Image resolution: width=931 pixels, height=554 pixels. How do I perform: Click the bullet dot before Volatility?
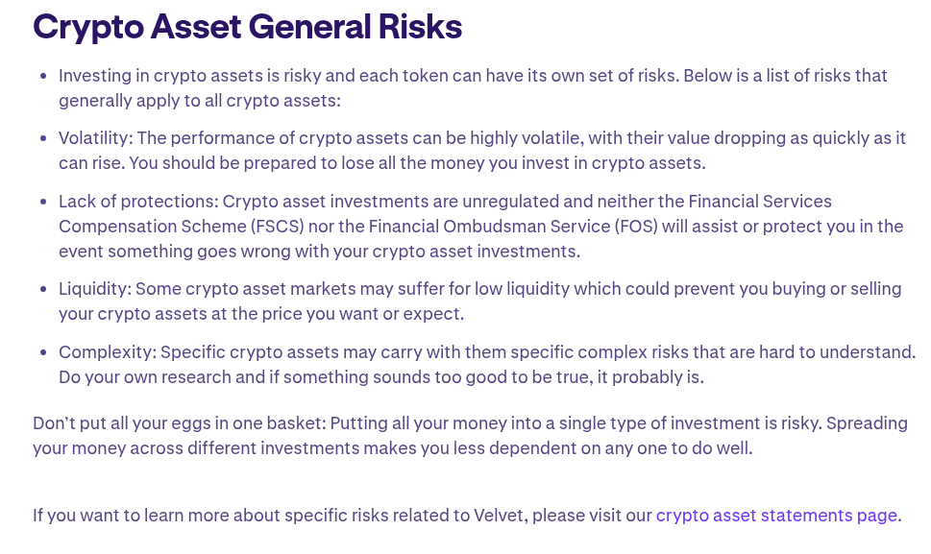click(42, 139)
